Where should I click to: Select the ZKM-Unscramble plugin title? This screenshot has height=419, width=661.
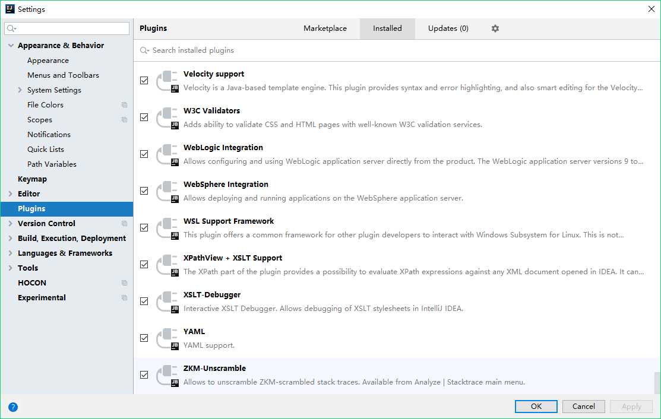click(x=214, y=369)
